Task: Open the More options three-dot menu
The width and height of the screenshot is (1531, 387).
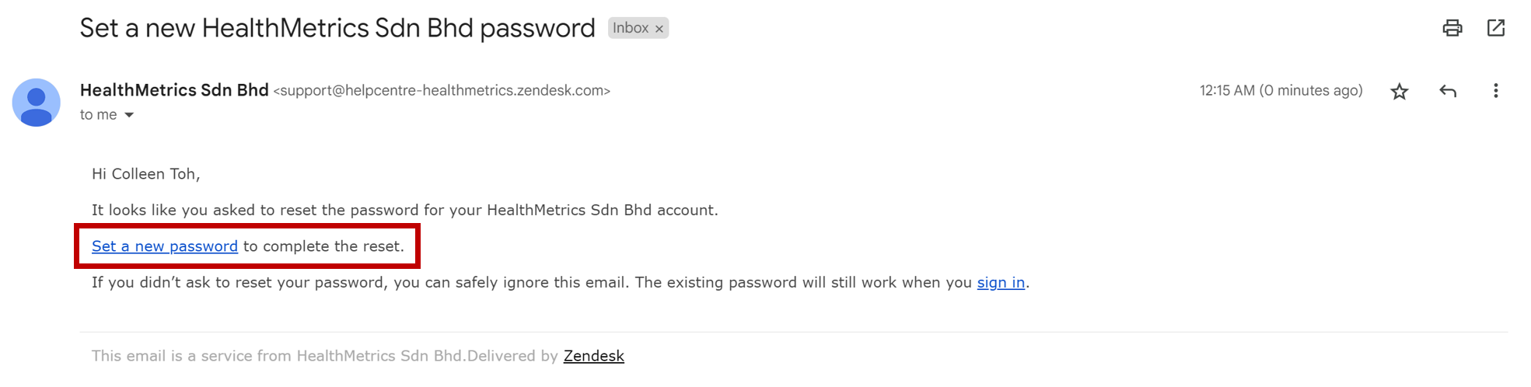Action: (1495, 92)
